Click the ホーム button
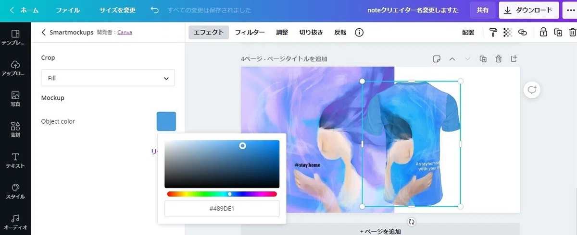 pyautogui.click(x=24, y=10)
